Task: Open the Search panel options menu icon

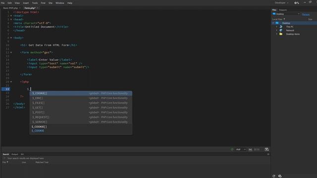Action: [x=268, y=154]
